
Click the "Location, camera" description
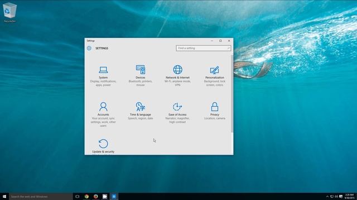214,118
